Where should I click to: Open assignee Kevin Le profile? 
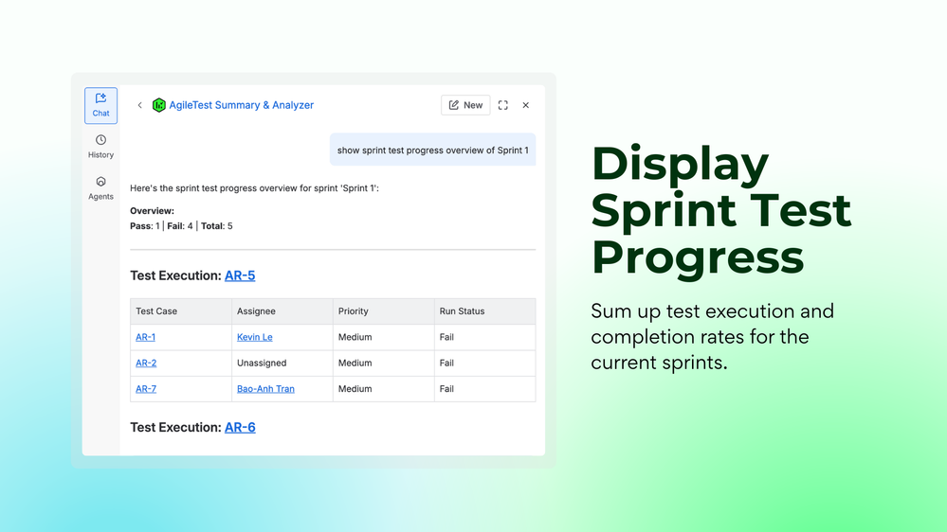pyautogui.click(x=254, y=337)
